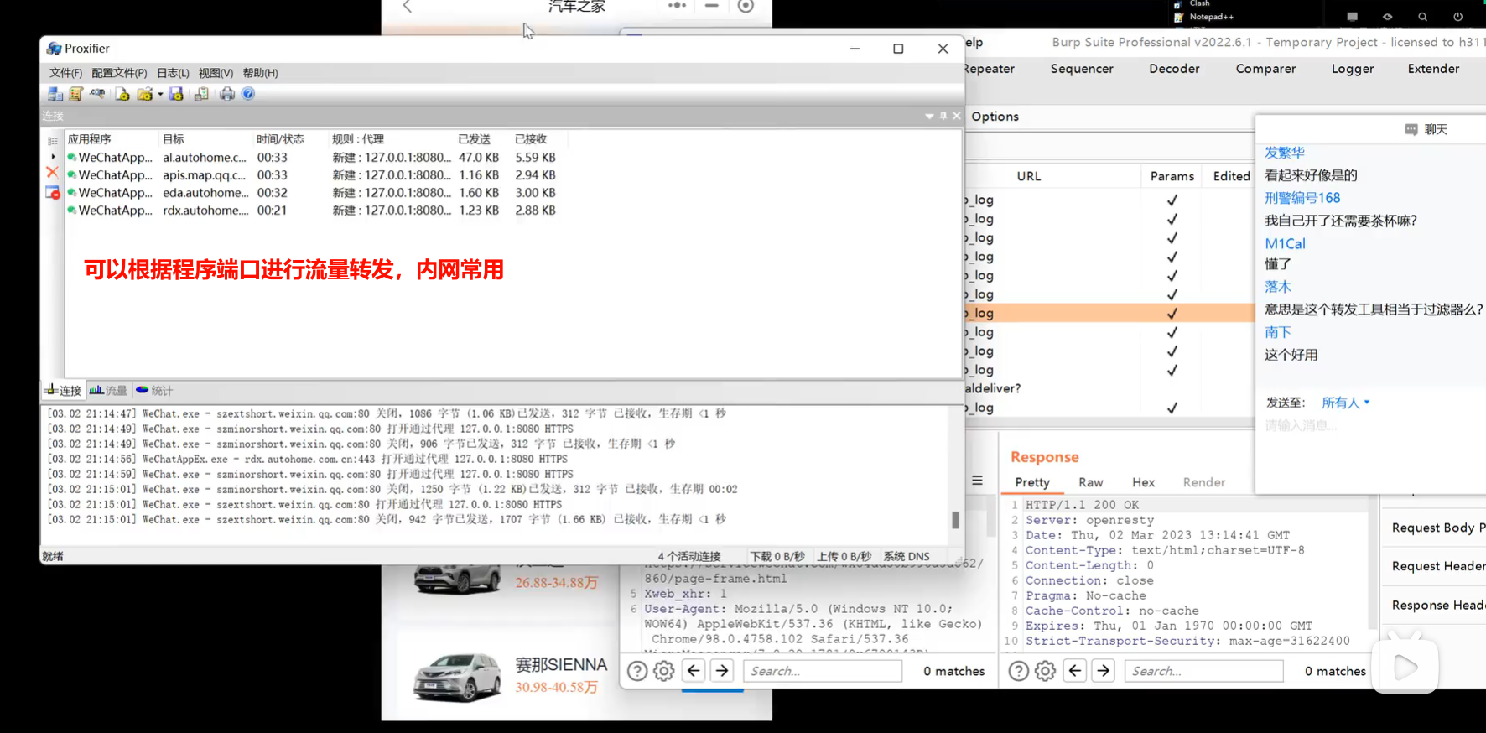Open dropdown arrow beside Open Profile icon
This screenshot has width=1486, height=733.
pos(160,95)
